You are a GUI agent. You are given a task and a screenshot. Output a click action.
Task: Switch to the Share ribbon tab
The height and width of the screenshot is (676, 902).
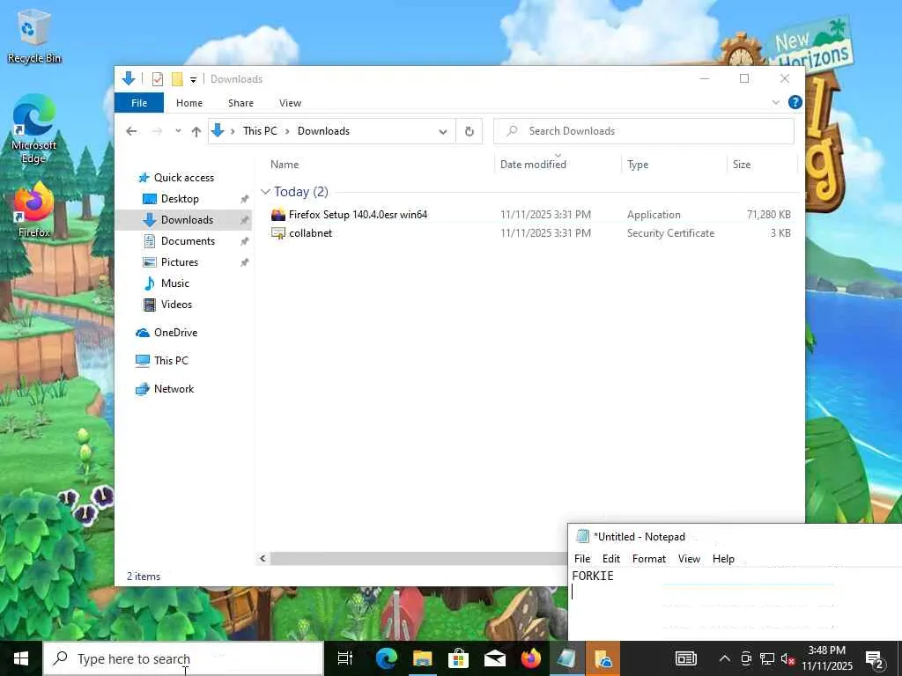[x=240, y=103]
